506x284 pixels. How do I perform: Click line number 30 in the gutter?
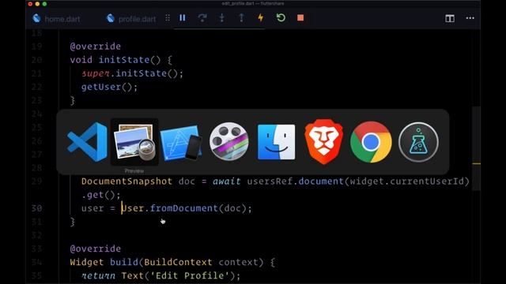[36, 208]
